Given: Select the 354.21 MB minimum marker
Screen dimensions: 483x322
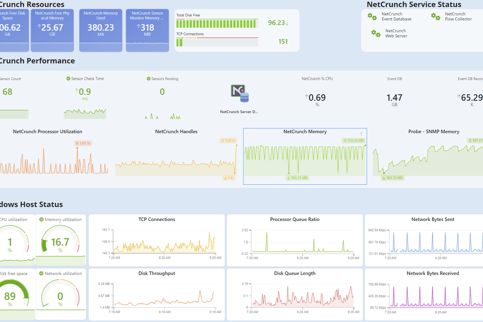Looking at the screenshot, I should pyautogui.click(x=297, y=178).
